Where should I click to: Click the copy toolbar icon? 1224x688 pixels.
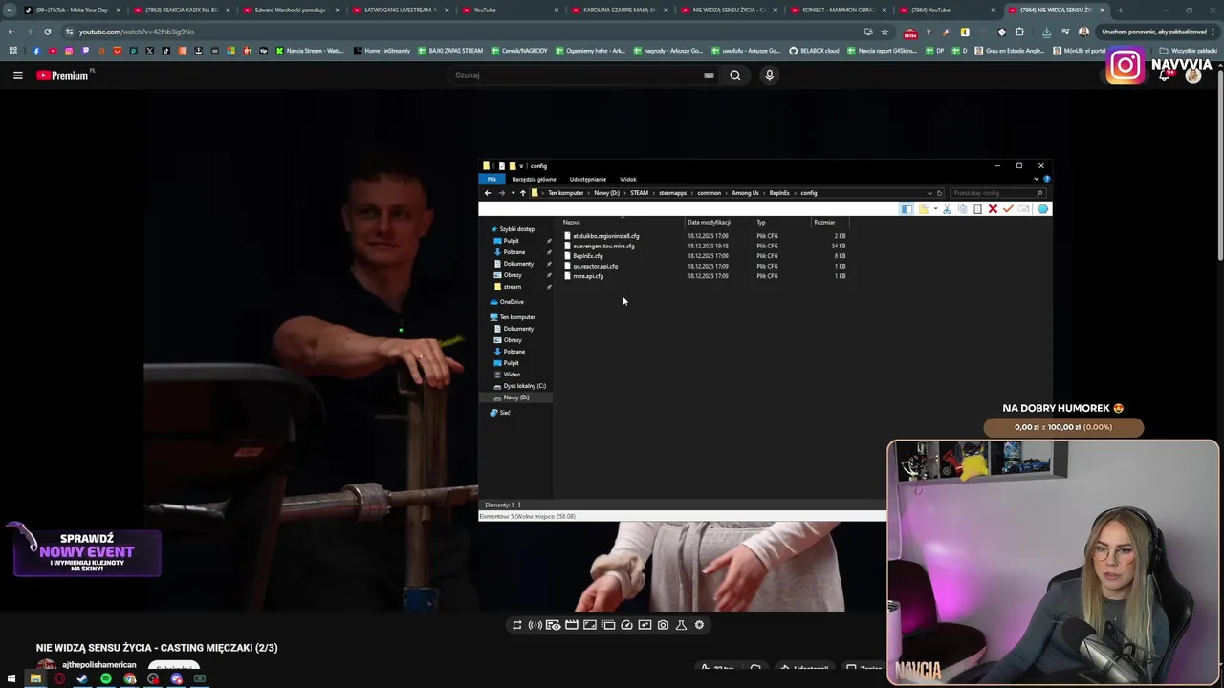962,209
